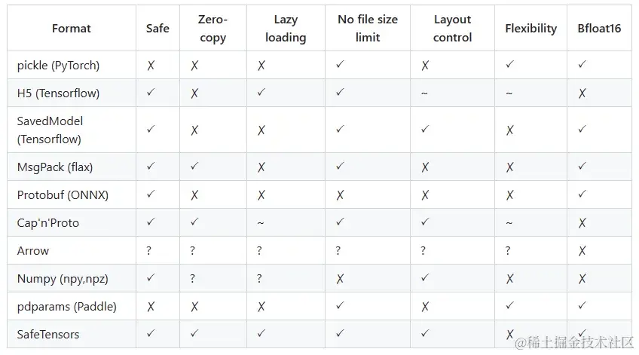Click the Flexibility X mark for SafeTensors

point(509,335)
